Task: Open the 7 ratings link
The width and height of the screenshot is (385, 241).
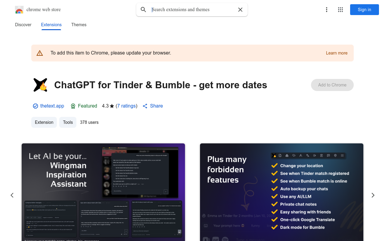Action: tap(127, 106)
